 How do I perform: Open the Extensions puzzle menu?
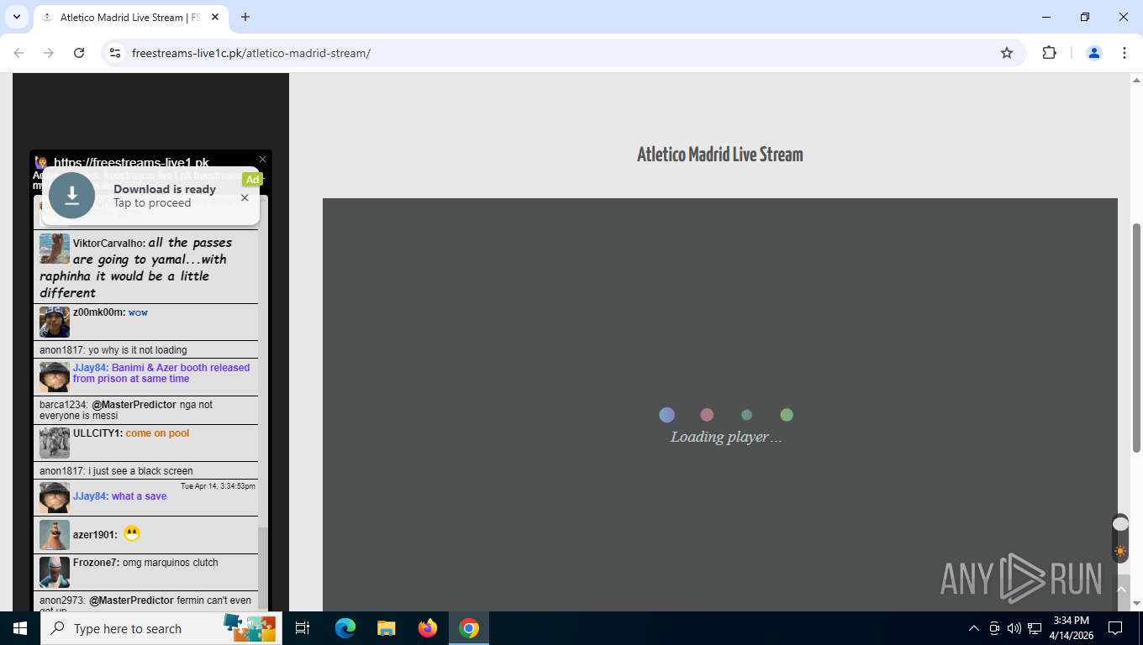1049,53
